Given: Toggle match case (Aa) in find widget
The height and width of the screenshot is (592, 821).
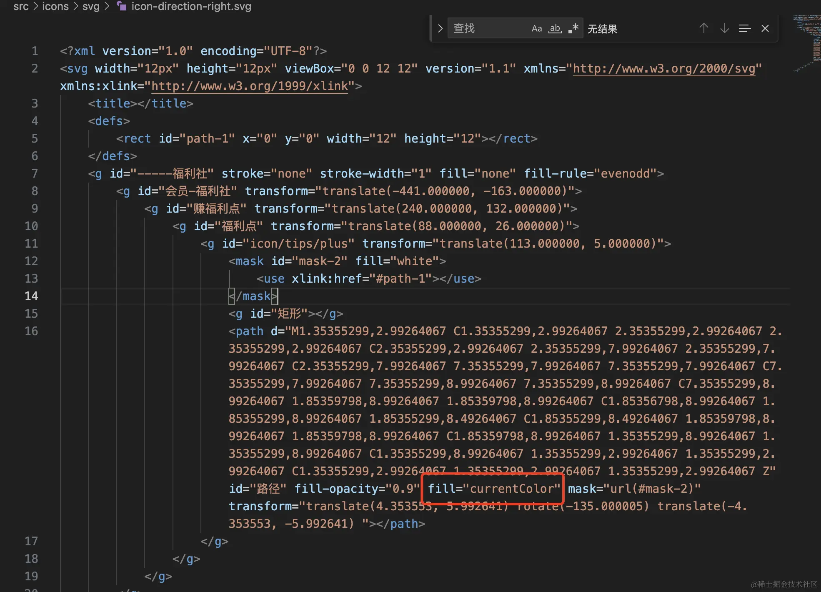Looking at the screenshot, I should 537,28.
